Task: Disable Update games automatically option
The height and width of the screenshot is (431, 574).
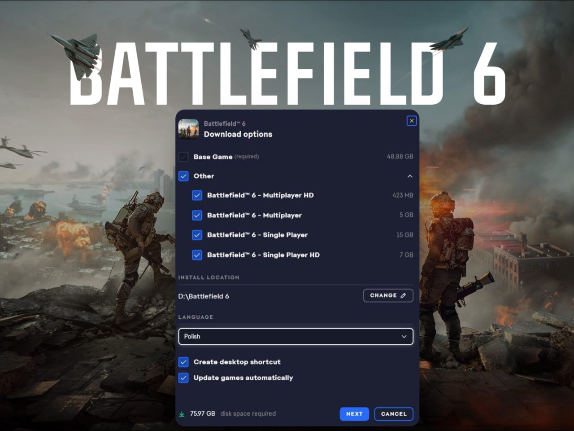Action: (x=183, y=378)
